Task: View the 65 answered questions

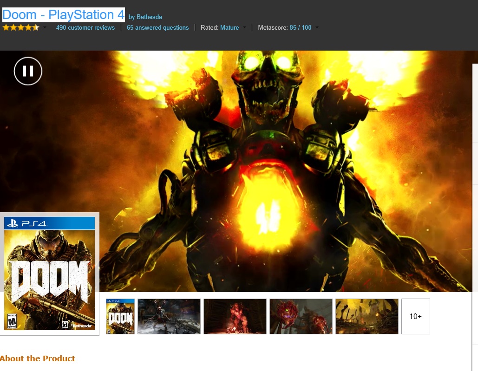Action: pos(157,28)
